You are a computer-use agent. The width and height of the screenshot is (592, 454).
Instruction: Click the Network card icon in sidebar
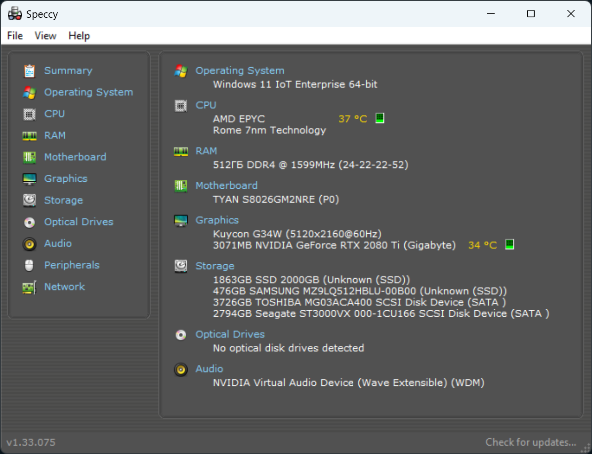coord(30,287)
